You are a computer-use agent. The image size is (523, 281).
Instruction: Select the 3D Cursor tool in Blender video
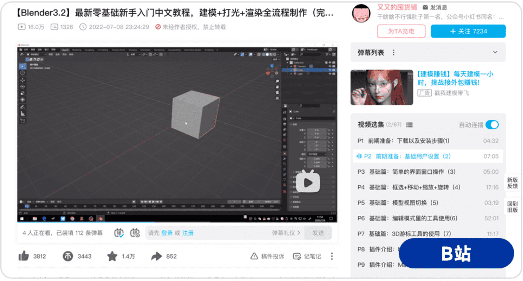(23, 73)
